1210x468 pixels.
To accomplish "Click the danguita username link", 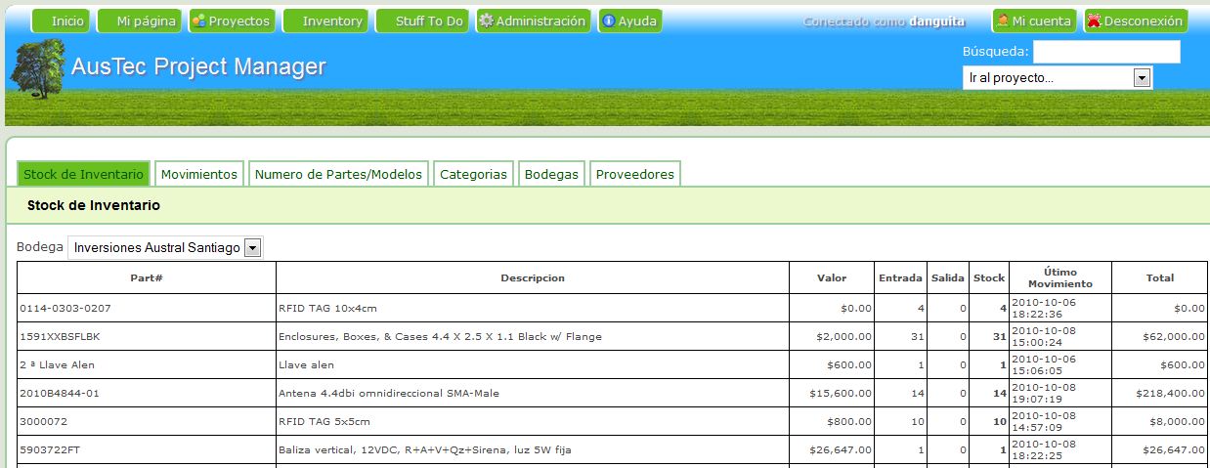I will (x=936, y=21).
